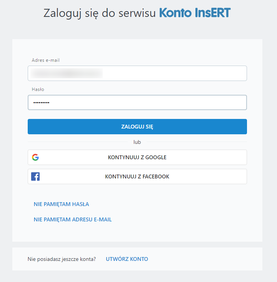277x282 pixels.
Task: Choose KONTYNUUJ Z GOOGLE sign-in
Action: (x=137, y=157)
